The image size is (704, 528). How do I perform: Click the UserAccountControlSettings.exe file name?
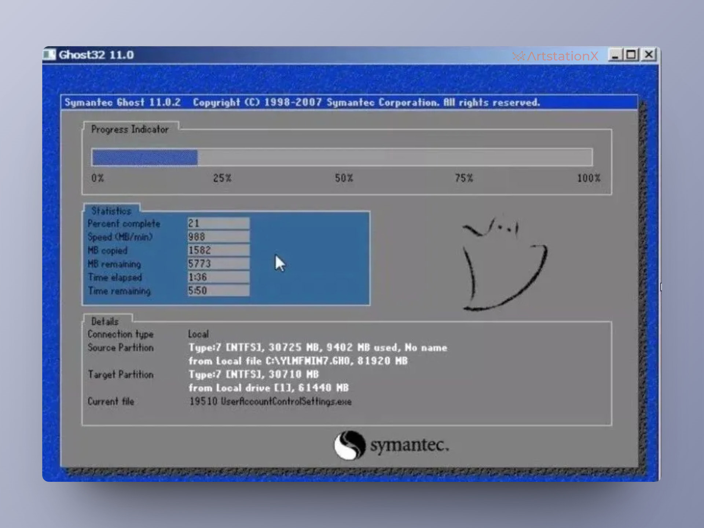click(x=286, y=401)
